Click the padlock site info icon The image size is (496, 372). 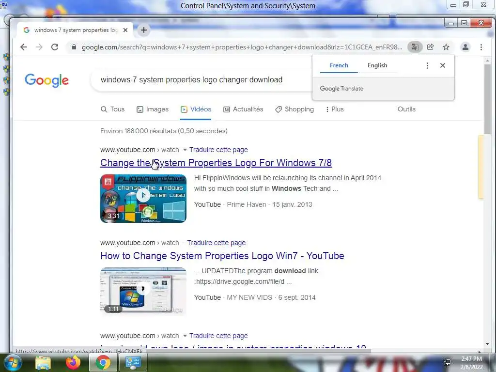[74, 47]
